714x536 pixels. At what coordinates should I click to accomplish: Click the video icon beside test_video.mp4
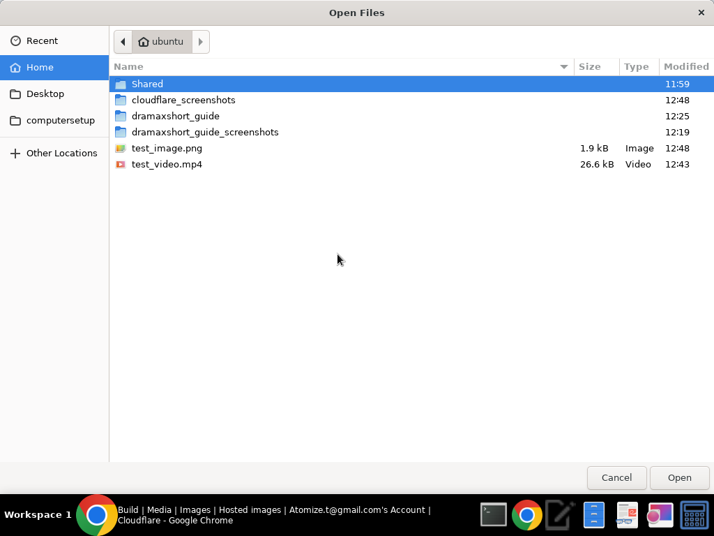pos(121,164)
